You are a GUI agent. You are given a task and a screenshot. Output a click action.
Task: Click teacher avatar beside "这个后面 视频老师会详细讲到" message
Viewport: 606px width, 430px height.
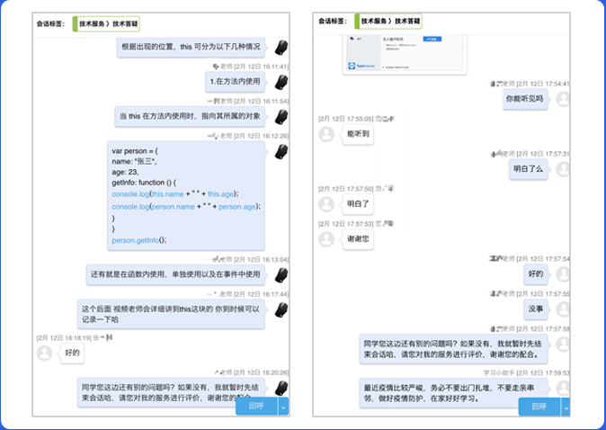coord(281,309)
